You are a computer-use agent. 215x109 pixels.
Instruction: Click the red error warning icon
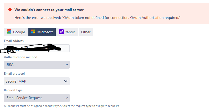click(x=10, y=10)
